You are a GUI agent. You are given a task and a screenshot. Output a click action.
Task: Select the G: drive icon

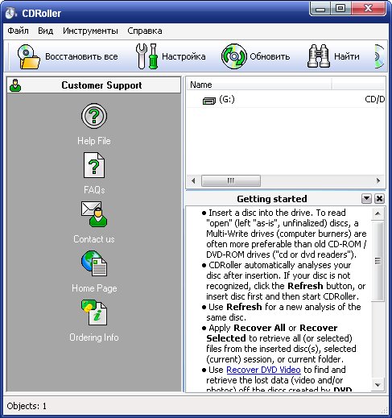tap(209, 101)
